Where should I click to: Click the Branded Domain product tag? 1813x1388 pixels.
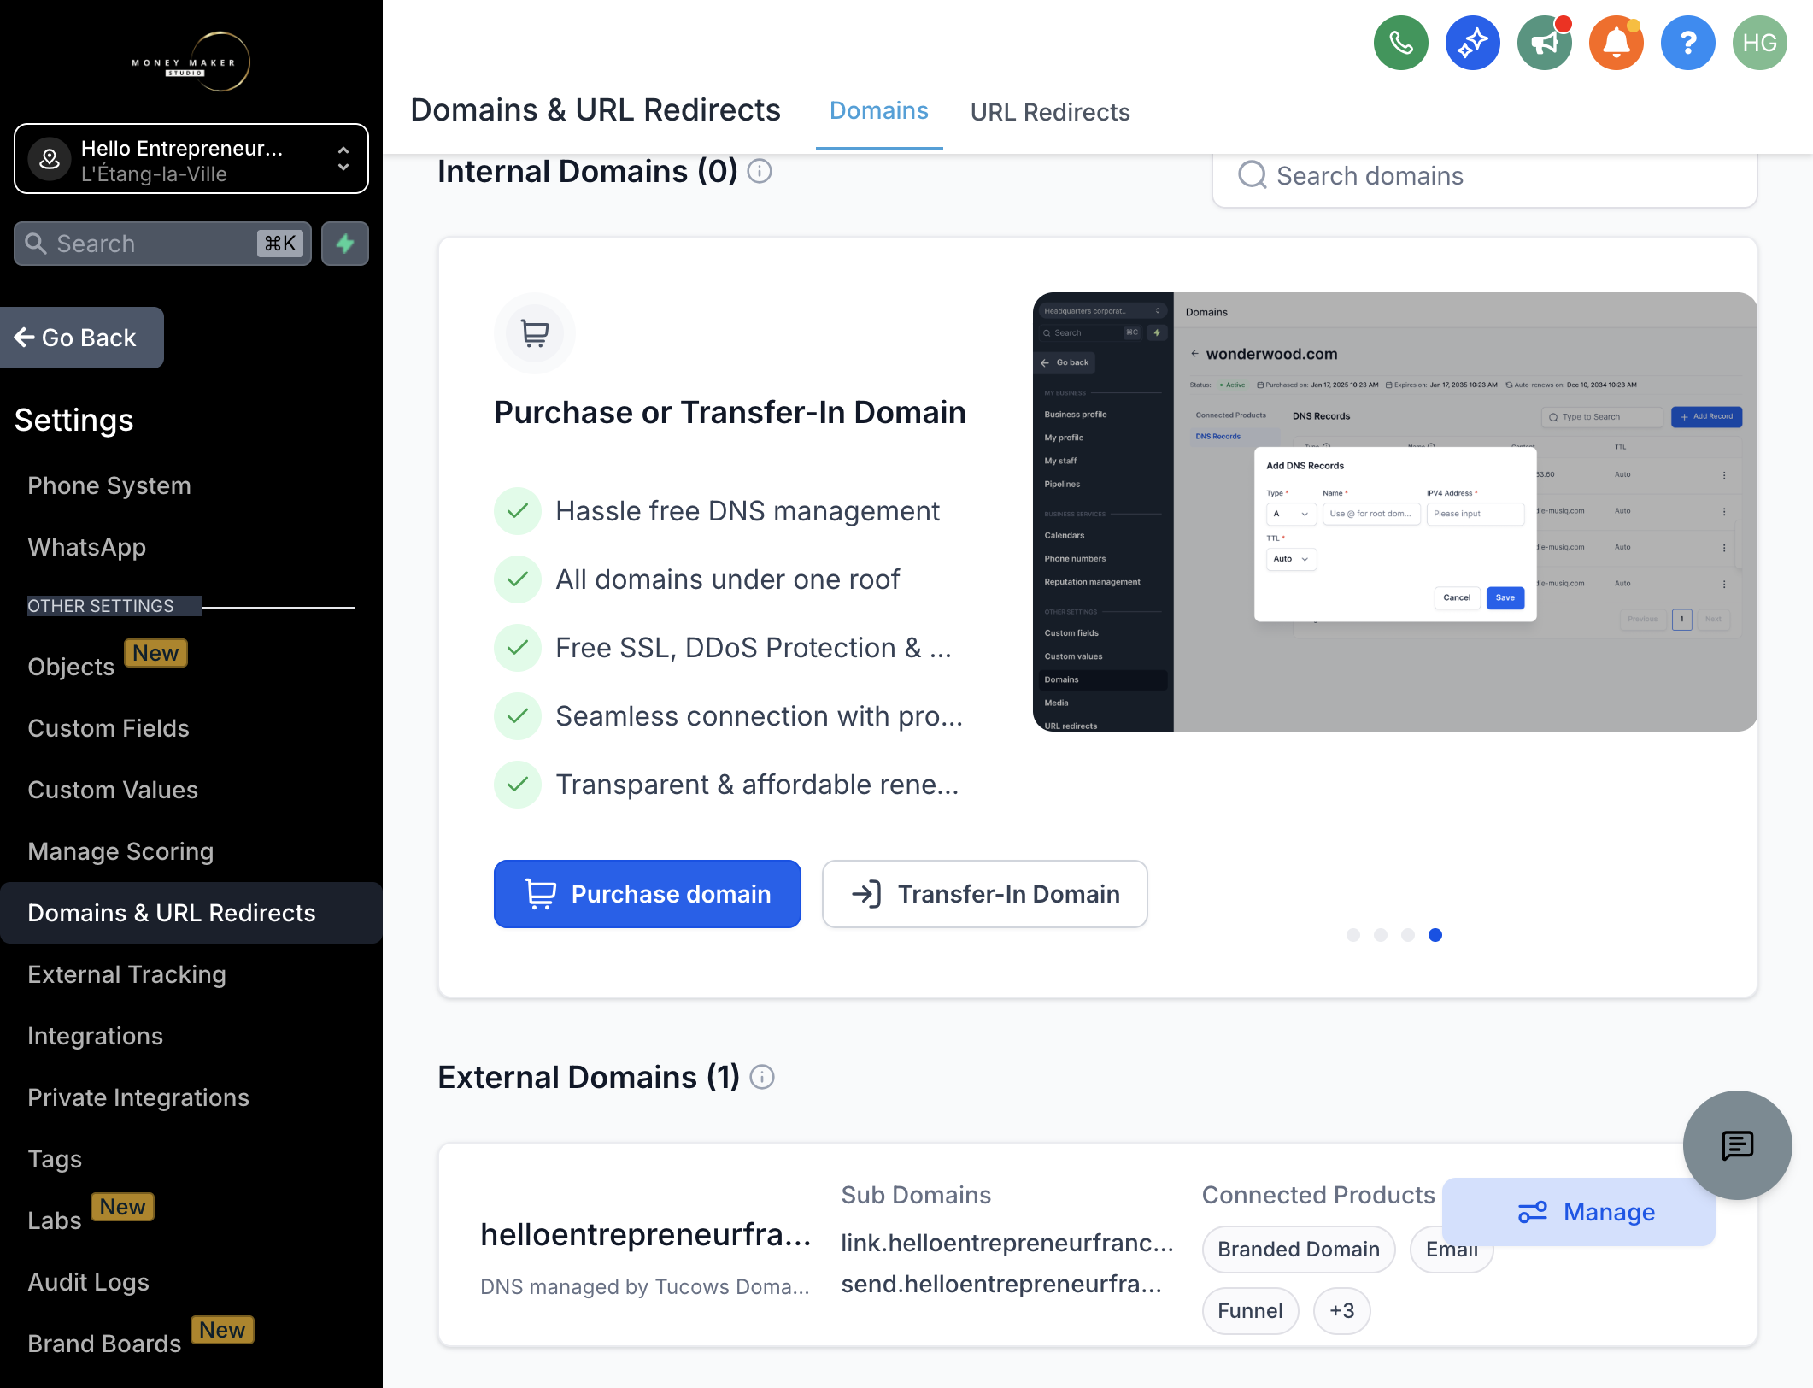1298,1250
